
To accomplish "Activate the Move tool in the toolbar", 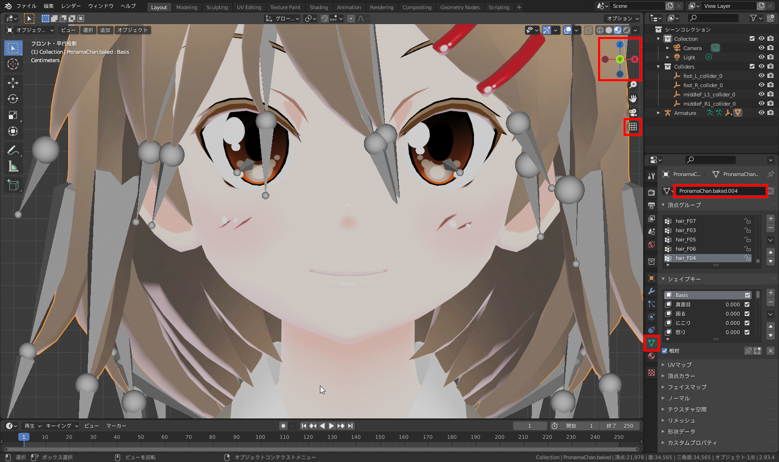I will pyautogui.click(x=13, y=82).
